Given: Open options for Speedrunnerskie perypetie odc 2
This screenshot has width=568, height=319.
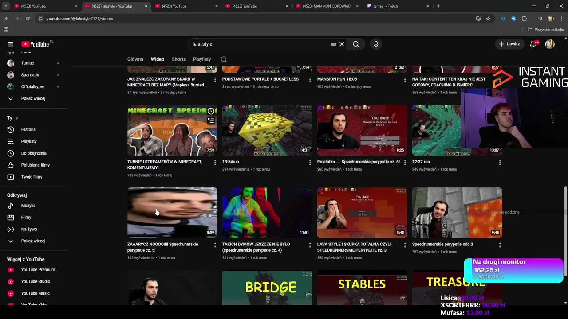Looking at the screenshot, I should 500,245.
